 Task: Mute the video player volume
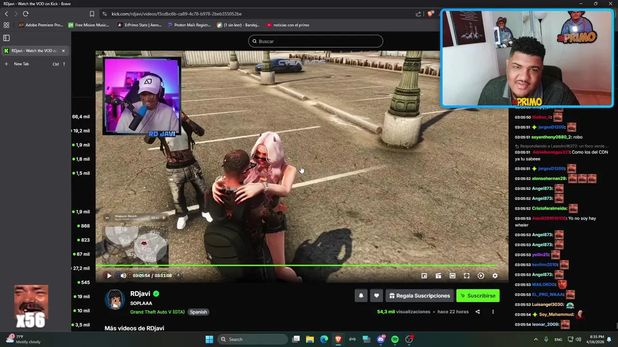(123, 276)
